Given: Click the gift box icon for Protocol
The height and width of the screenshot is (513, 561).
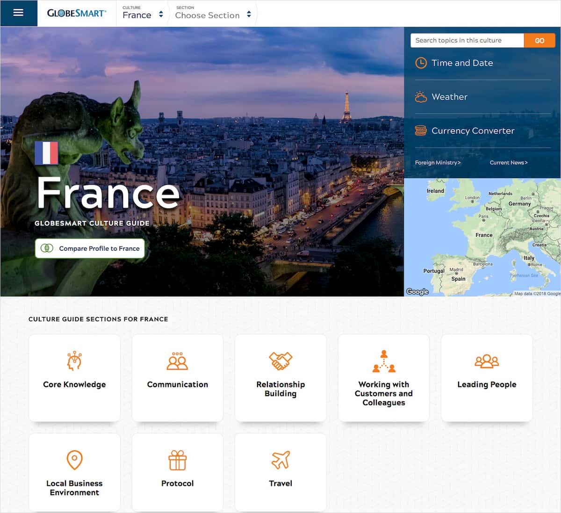Looking at the screenshot, I should coord(177,460).
